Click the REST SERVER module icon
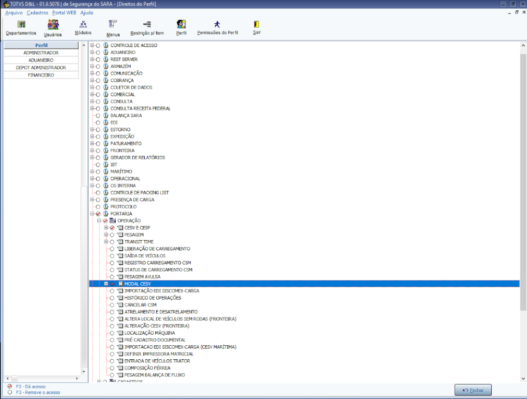 click(x=105, y=59)
